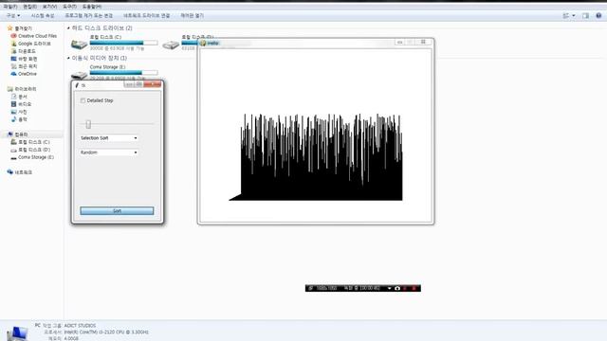Click the feather icon in tk title bar
Screen dimensions: 607x341
(77, 85)
